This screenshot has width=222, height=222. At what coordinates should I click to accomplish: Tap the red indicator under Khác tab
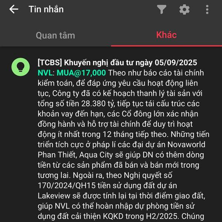(166, 46)
